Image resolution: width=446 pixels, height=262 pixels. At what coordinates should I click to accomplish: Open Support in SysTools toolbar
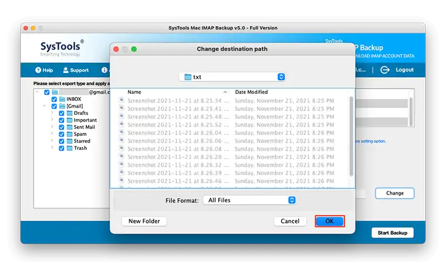(76, 70)
